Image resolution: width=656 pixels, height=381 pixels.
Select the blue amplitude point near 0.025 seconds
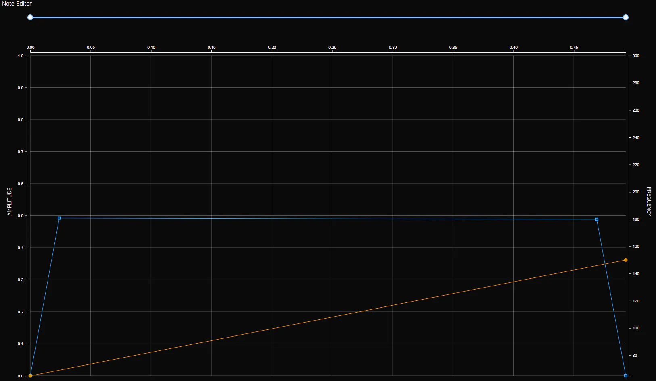coord(59,218)
